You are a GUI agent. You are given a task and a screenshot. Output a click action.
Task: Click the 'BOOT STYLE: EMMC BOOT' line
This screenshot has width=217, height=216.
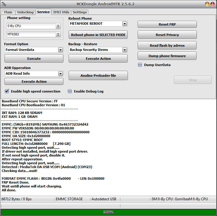coord(22,140)
